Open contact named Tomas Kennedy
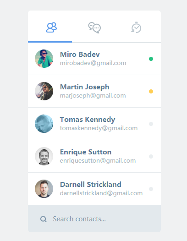This screenshot has width=187, height=241. (x=88, y=120)
